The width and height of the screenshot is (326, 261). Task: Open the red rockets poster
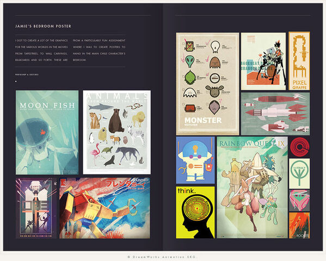pyautogui.click(x=275, y=114)
